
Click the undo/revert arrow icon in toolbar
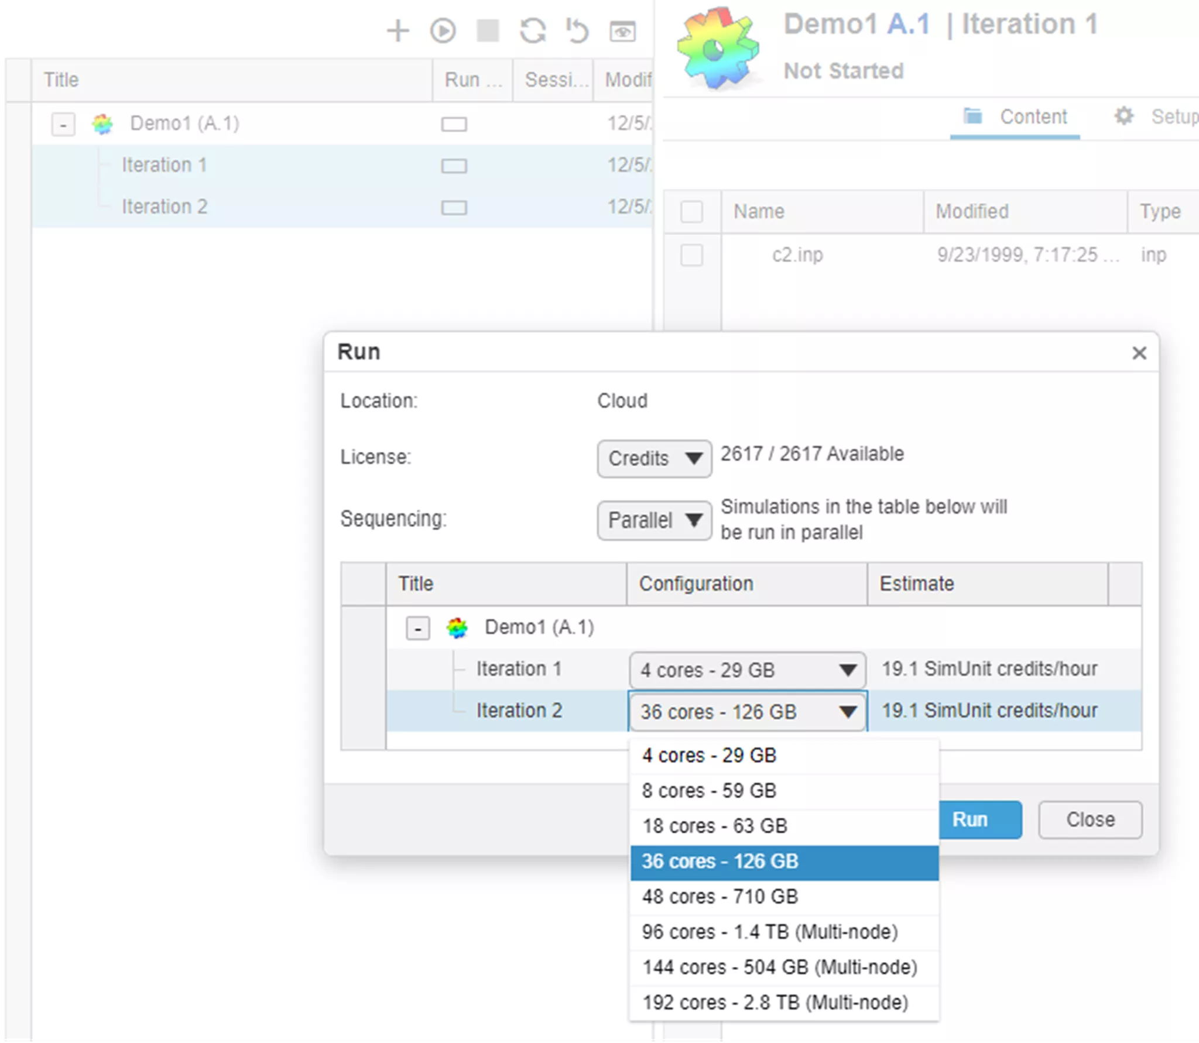577,30
